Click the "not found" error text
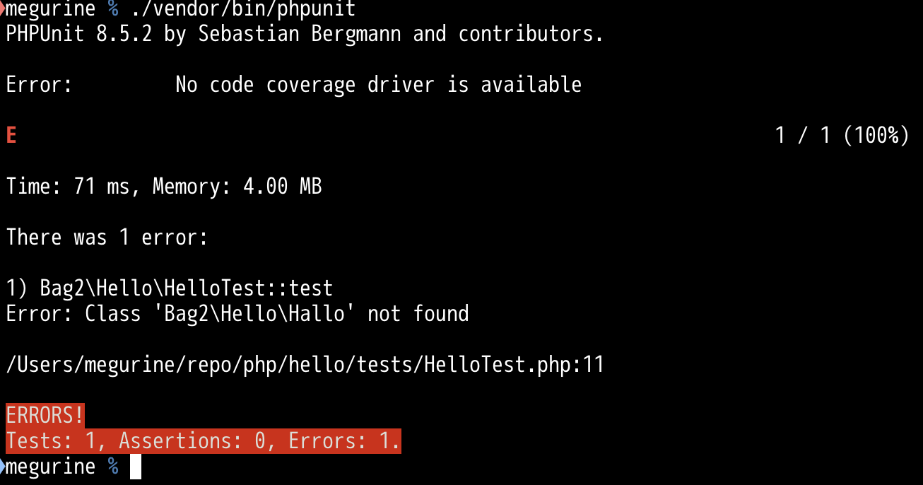The width and height of the screenshot is (923, 485). (x=418, y=314)
